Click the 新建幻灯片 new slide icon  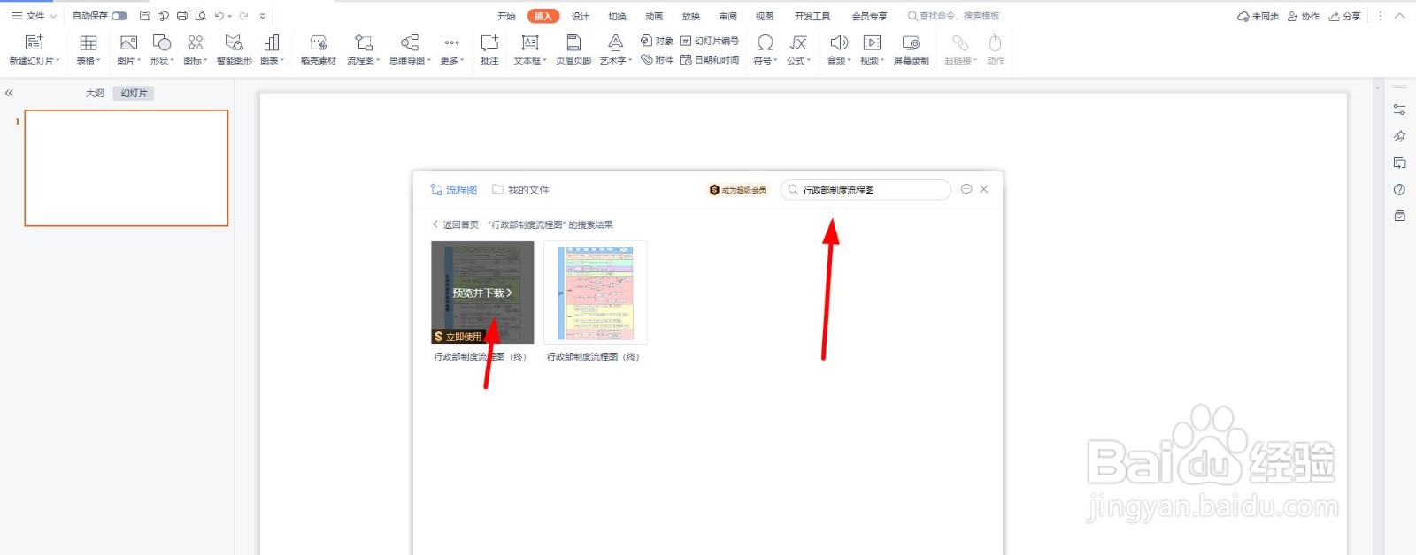(34, 42)
